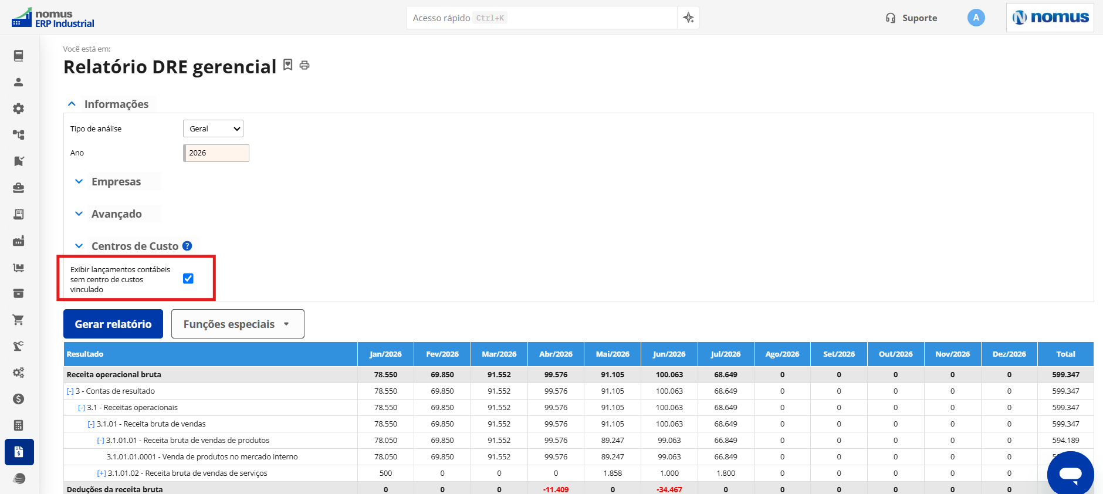
Task: Click the bookmark favorite icon next to title
Action: (287, 65)
